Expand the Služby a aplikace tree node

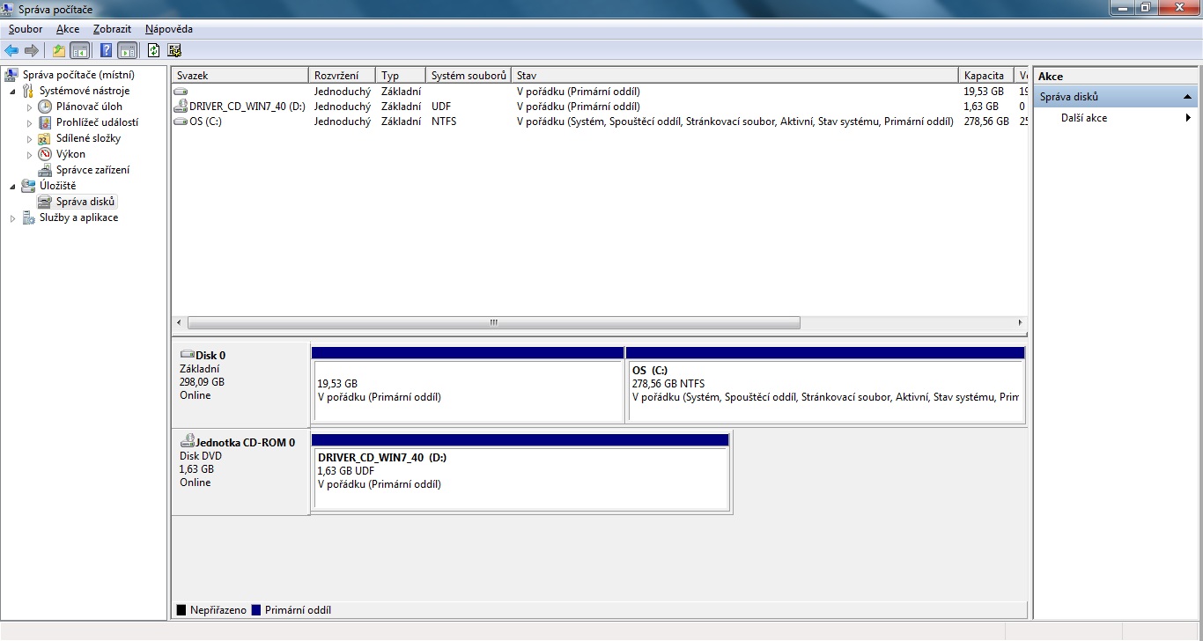click(13, 217)
